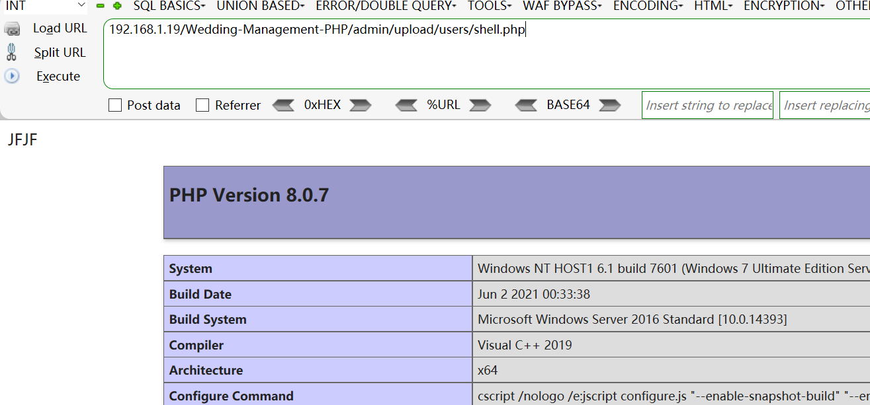Click left arrow beside %URL

tap(406, 105)
